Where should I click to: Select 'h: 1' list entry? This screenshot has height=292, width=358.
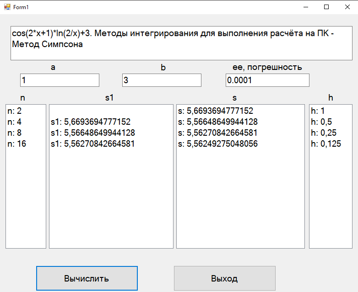[331, 111]
